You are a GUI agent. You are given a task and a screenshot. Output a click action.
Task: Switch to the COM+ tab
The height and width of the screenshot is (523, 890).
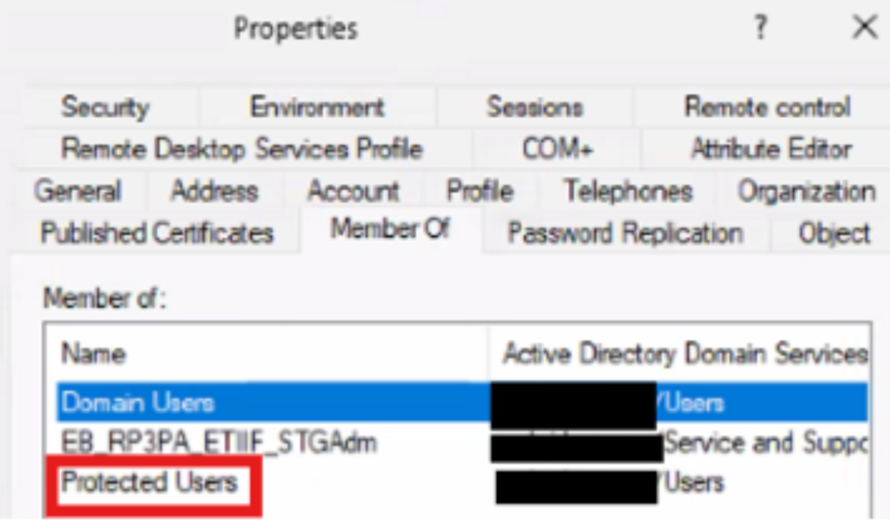tap(557, 149)
